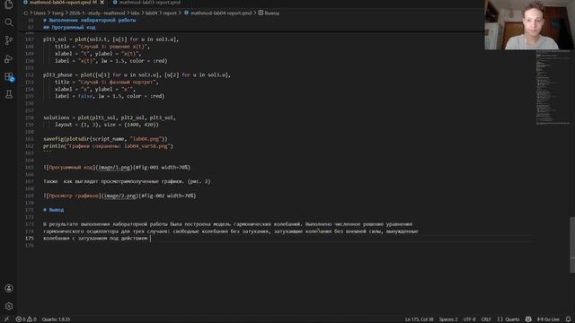Click the code minimap overview
Viewport: 575px width, 323px height.
click(x=553, y=88)
